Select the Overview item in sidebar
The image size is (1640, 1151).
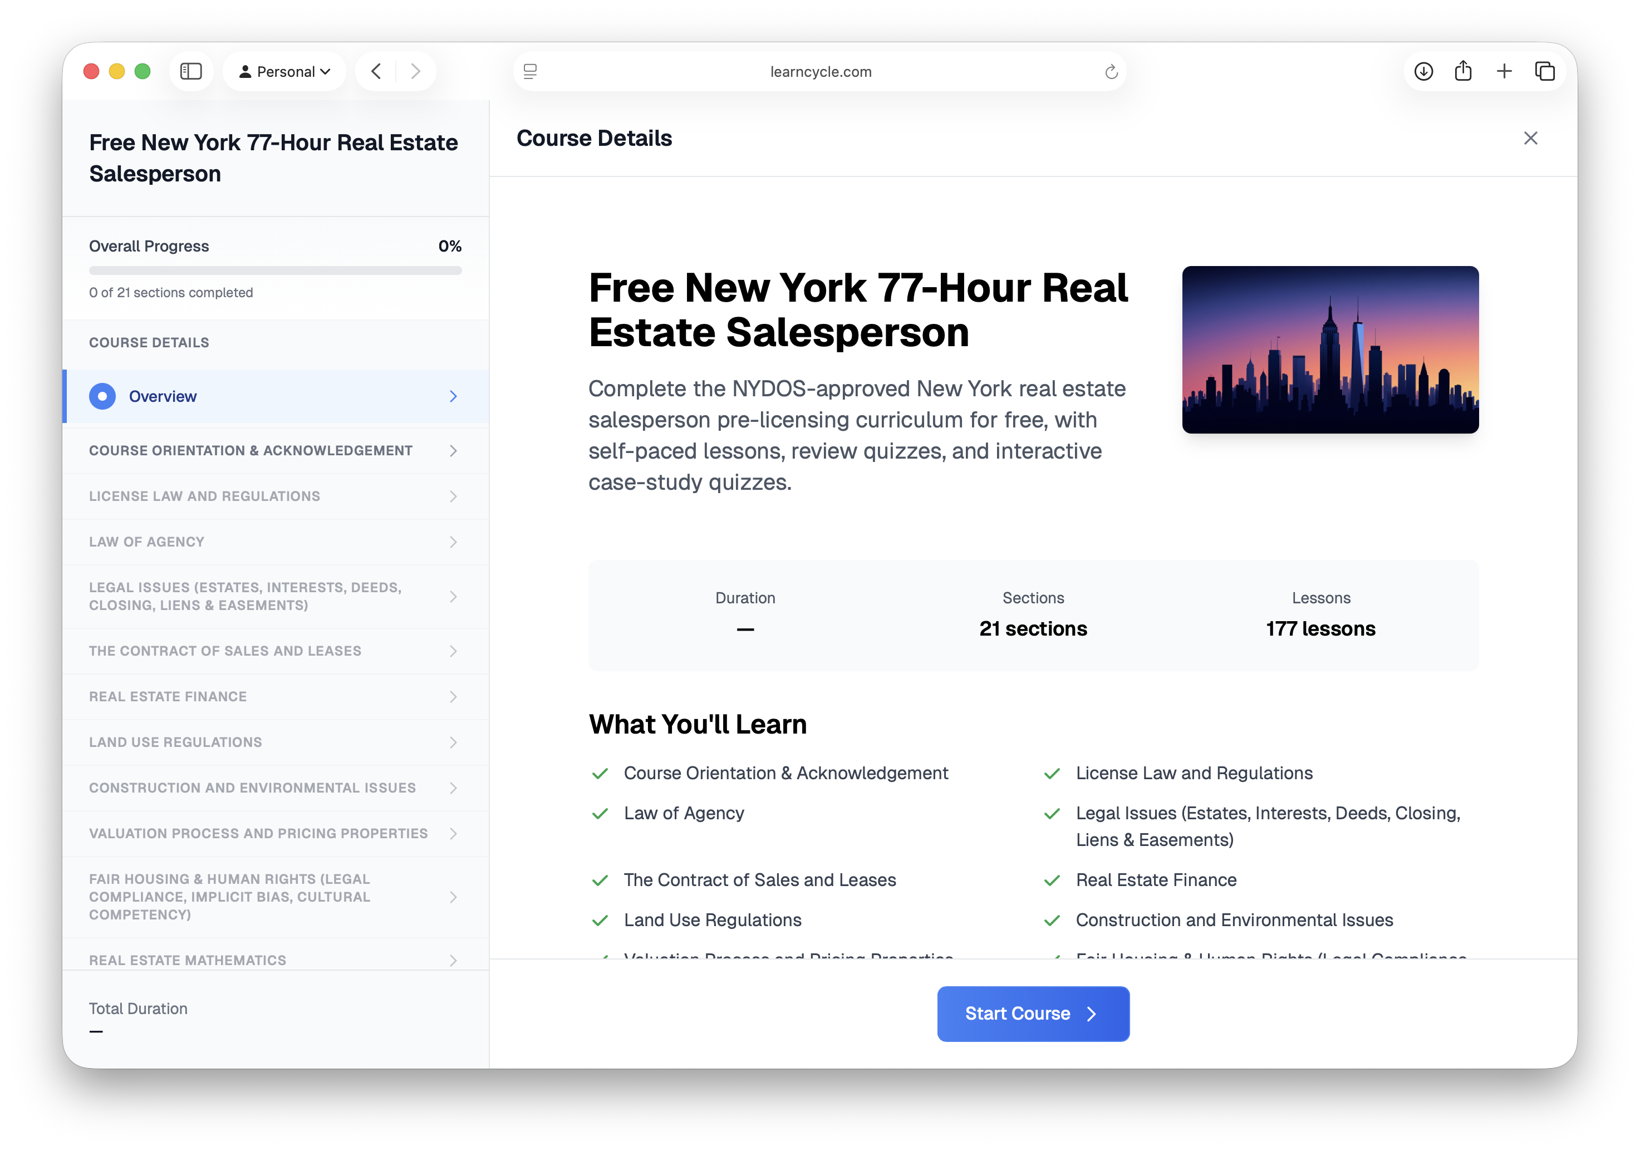coord(276,396)
